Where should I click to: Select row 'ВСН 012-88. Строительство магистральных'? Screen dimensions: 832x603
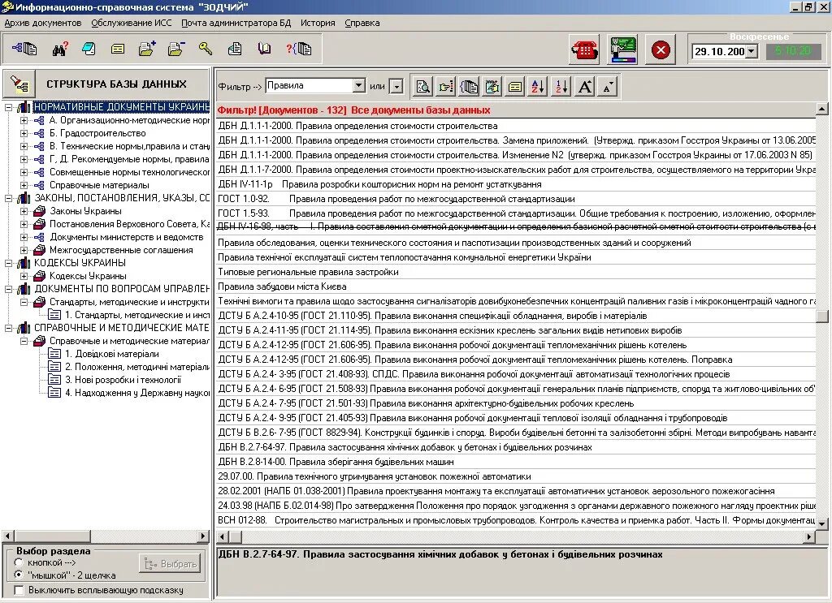pyautogui.click(x=516, y=520)
